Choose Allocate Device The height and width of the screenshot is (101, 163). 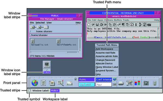pos(107,63)
